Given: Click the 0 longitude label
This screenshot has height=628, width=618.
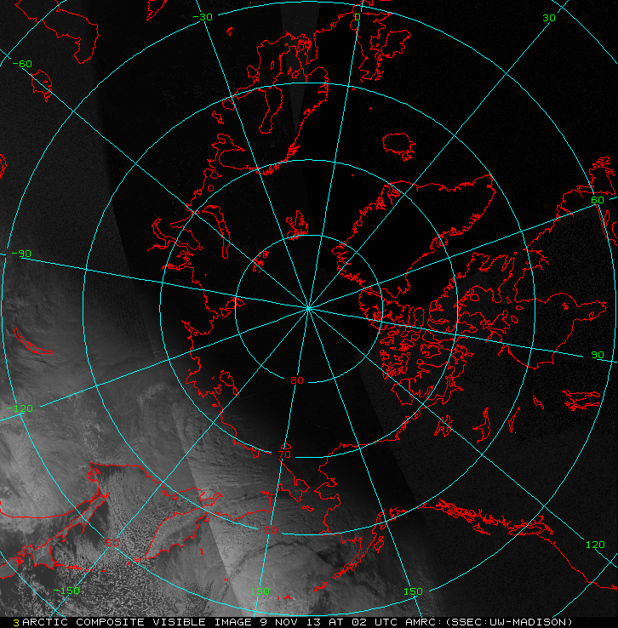Looking at the screenshot, I should pos(358,17).
